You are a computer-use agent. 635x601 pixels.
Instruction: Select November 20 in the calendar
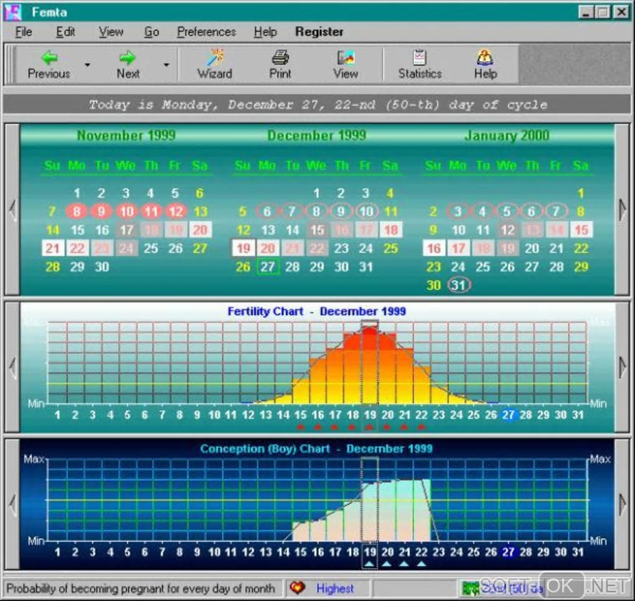200,230
